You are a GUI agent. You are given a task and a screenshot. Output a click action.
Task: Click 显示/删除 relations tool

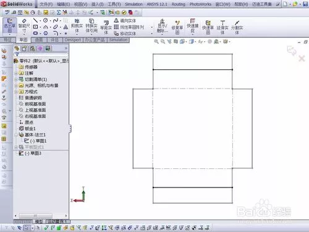pyautogui.click(x=163, y=26)
